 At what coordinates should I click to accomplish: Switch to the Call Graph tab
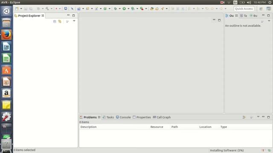pyautogui.click(x=162, y=117)
